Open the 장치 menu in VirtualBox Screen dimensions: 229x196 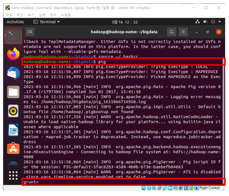click(x=53, y=15)
